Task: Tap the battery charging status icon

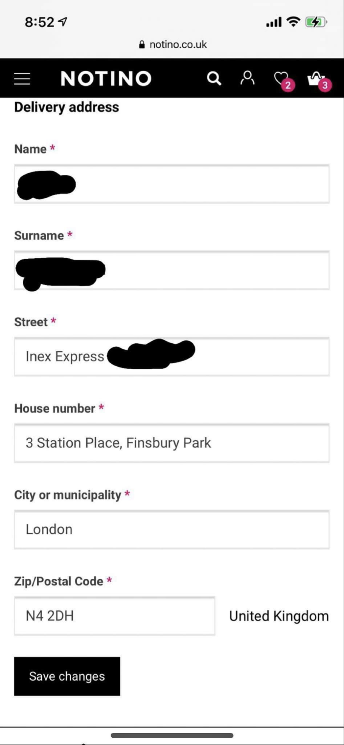Action: point(316,22)
